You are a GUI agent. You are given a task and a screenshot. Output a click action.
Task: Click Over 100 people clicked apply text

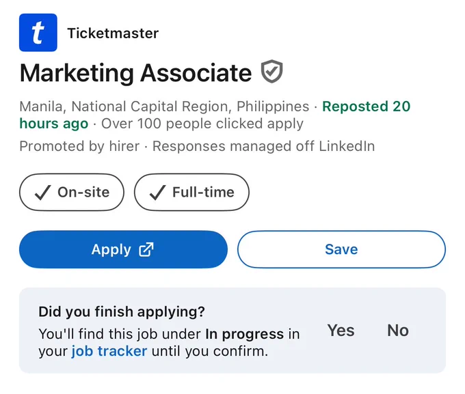click(x=202, y=124)
